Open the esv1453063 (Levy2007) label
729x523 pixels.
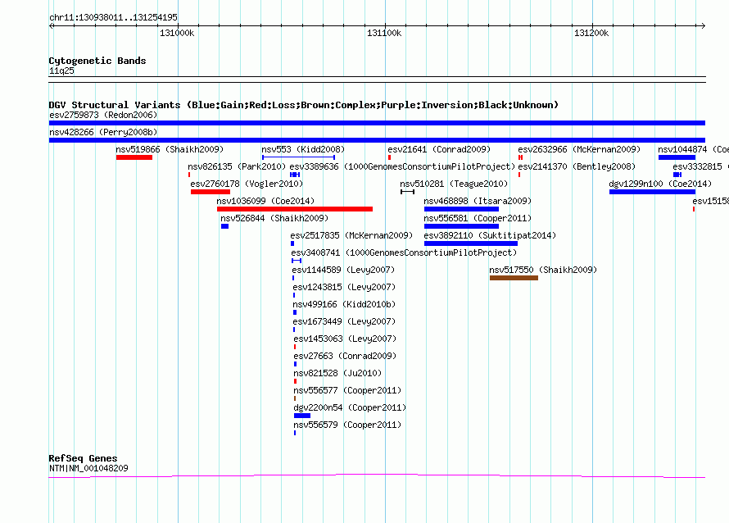tap(345, 339)
